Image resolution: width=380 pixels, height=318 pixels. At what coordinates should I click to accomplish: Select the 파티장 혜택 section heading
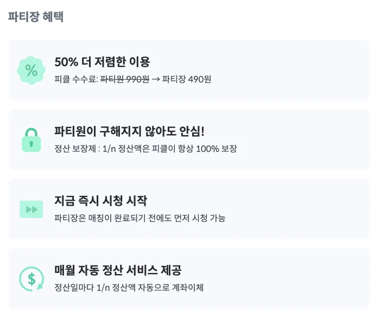36,17
